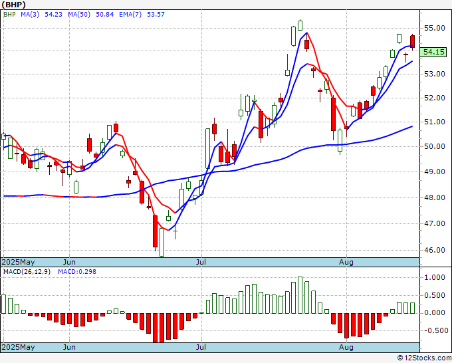Click Aug on price chart date axis
The image size is (452, 363).
(346, 262)
